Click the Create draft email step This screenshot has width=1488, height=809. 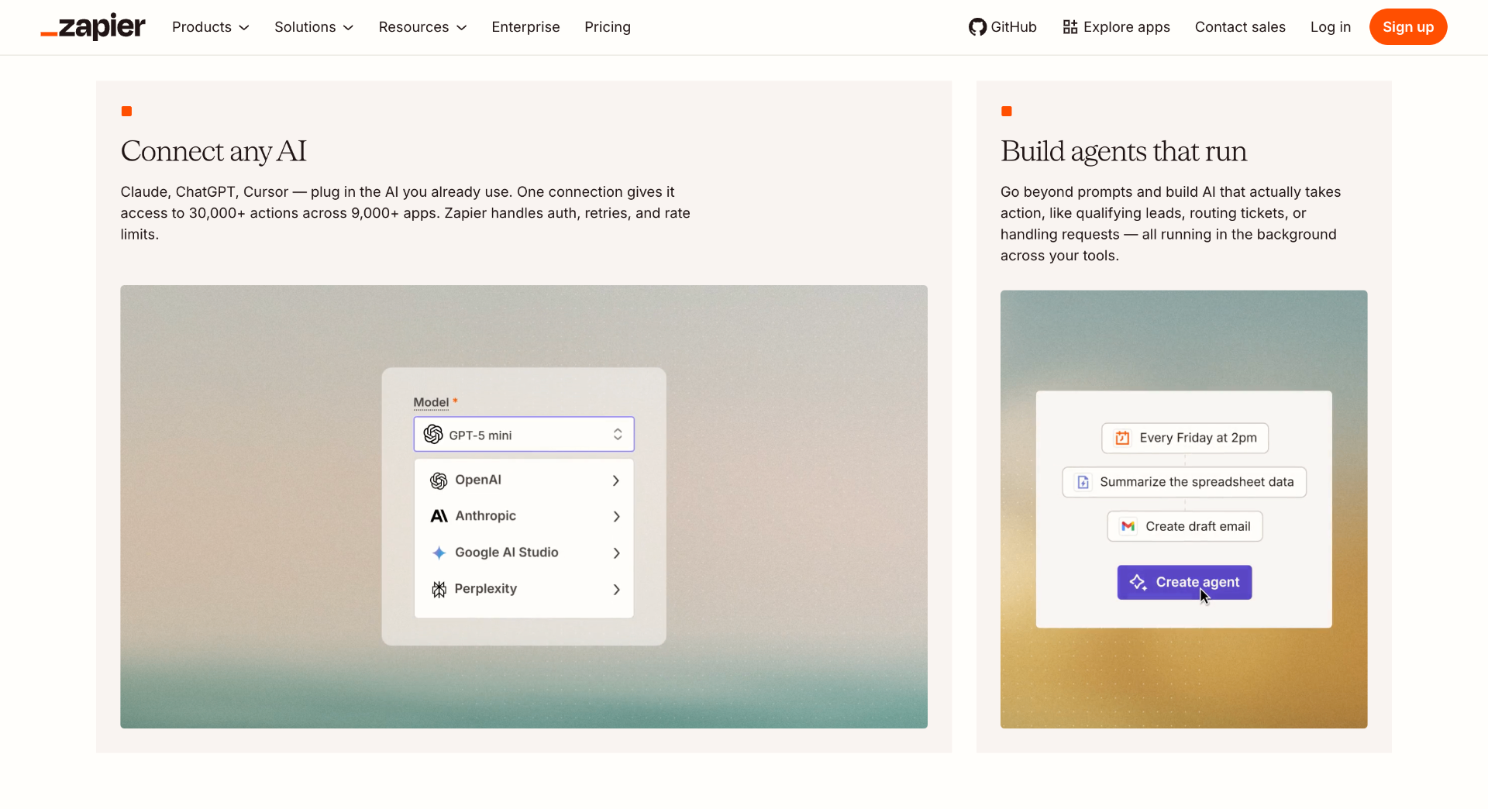[1185, 526]
